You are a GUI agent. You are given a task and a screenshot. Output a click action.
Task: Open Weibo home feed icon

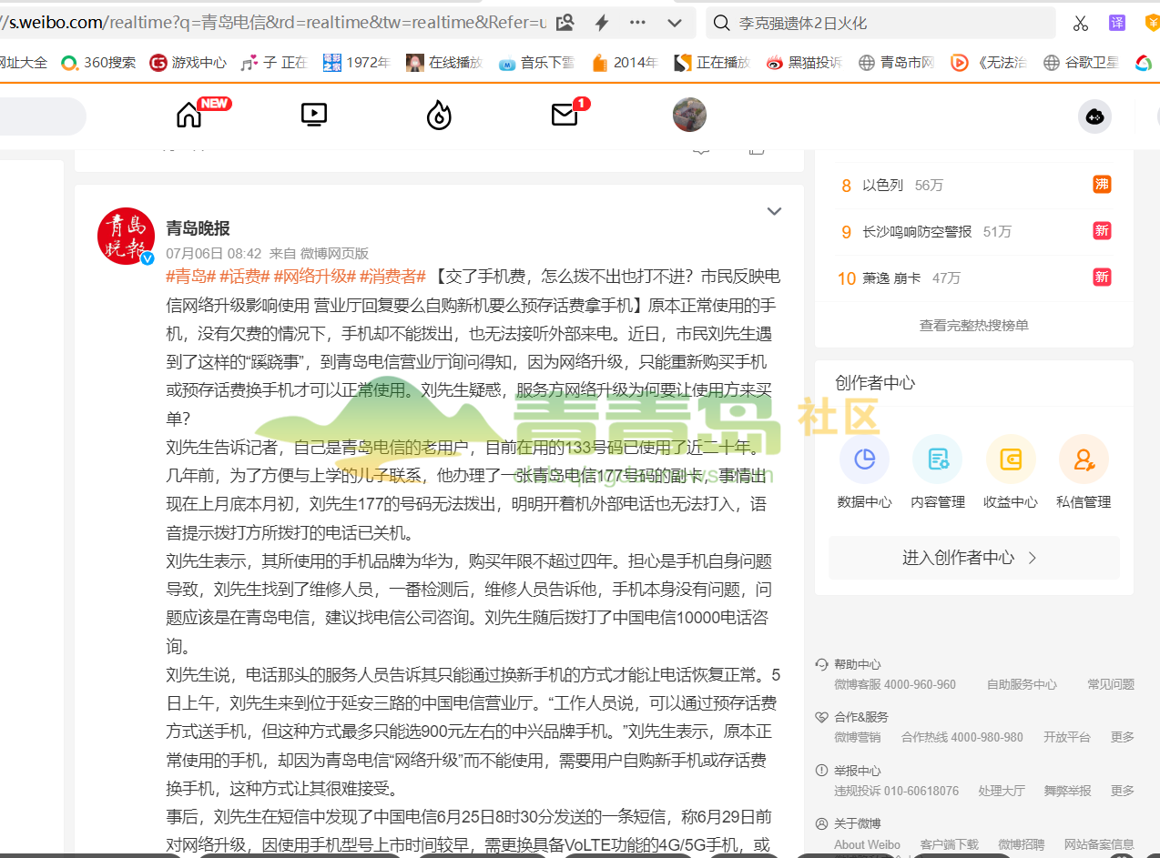[x=189, y=115]
